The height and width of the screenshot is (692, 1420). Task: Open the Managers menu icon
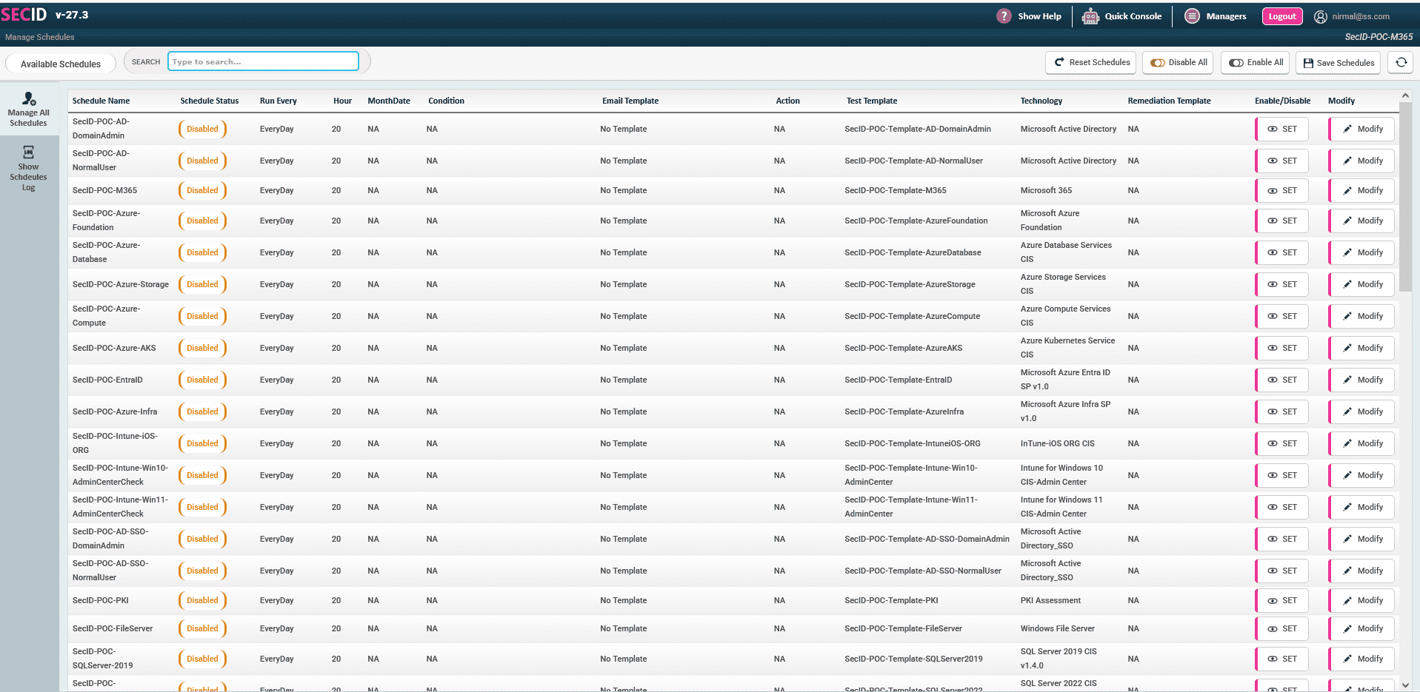pos(1192,16)
